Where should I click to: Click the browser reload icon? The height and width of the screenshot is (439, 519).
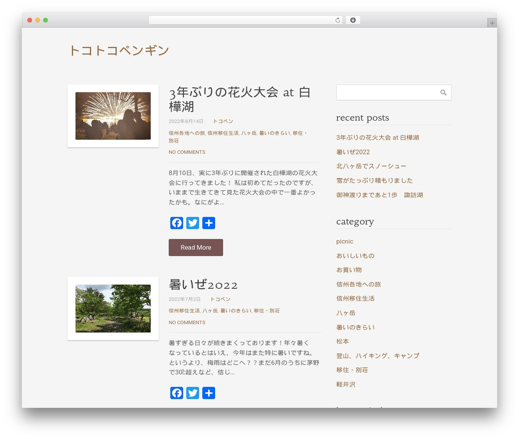tap(337, 20)
